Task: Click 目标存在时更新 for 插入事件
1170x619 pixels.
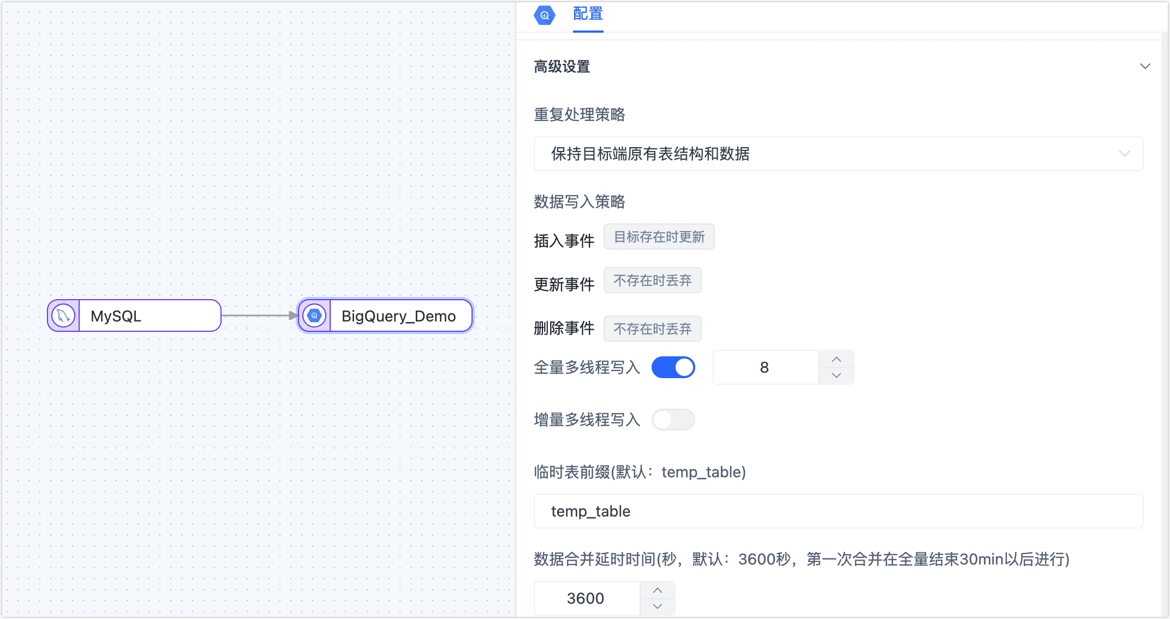Action: [x=659, y=236]
